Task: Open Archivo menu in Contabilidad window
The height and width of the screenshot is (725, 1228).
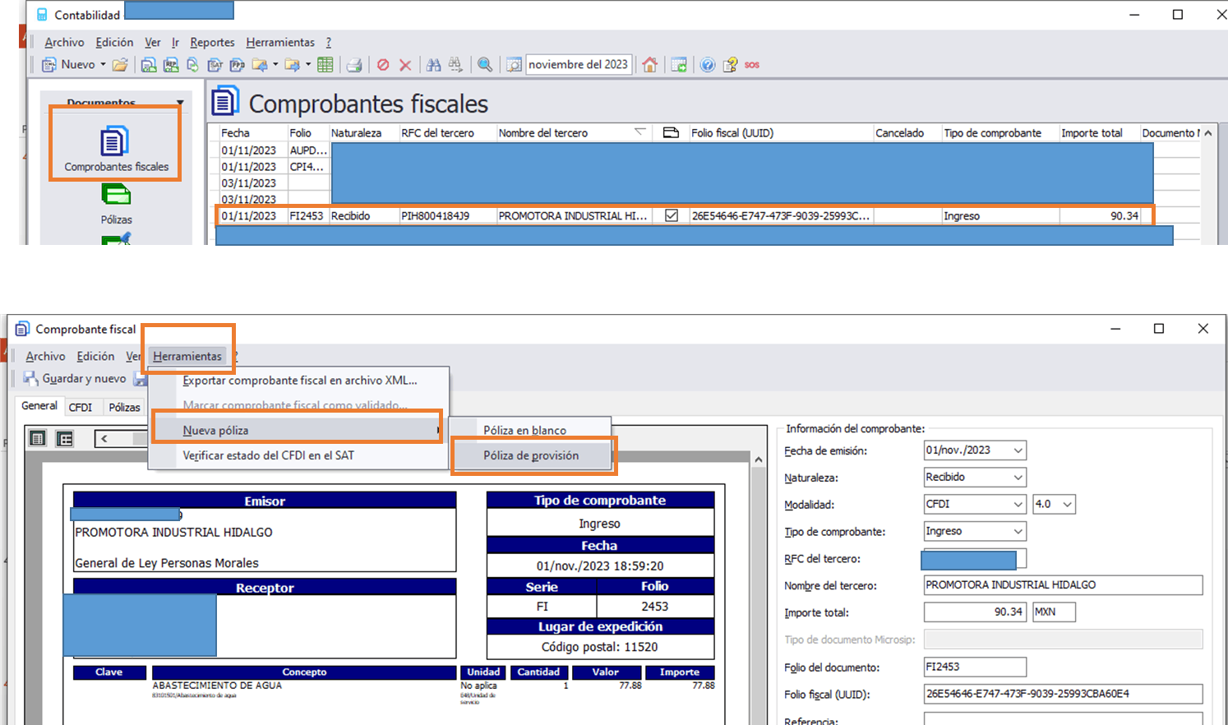Action: (x=64, y=42)
